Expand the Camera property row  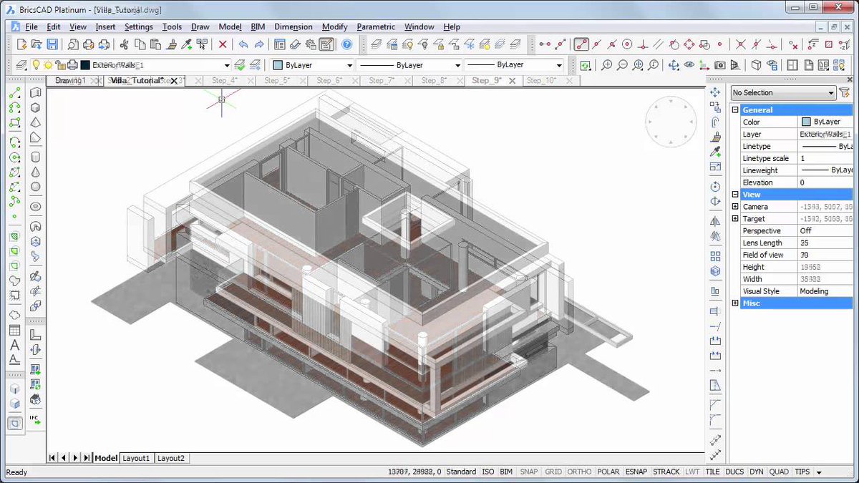pos(735,207)
